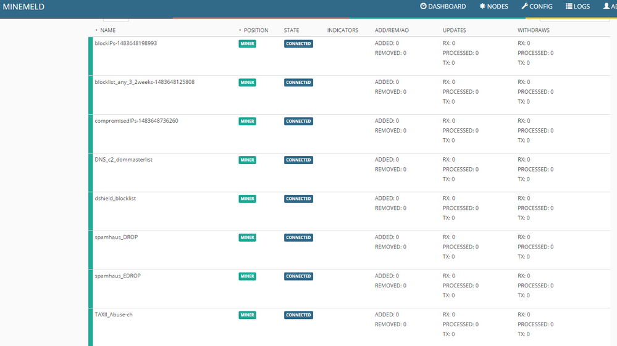Click Withdraws 'PROCESSED: 0' in spamhaus_EDROP row

tap(535, 286)
